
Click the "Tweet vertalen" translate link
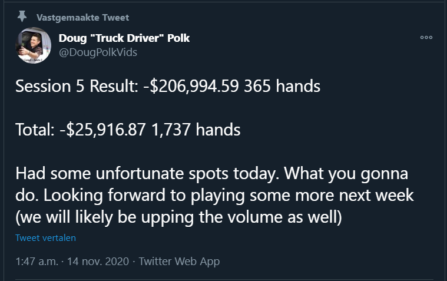45,238
